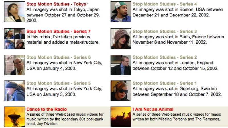
Task: Click the striped hood Series 3 thumbnail
Action: click(121, 39)
